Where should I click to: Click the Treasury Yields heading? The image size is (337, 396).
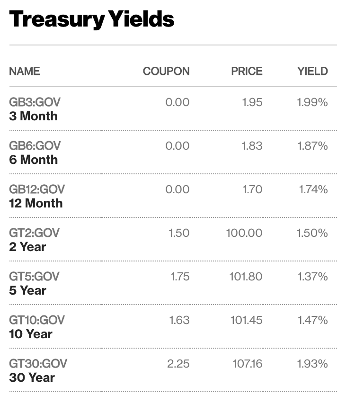tap(92, 20)
